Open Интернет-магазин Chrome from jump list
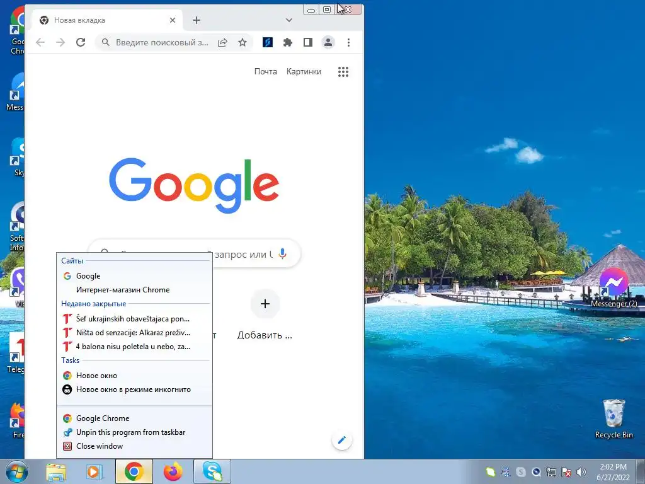The width and height of the screenshot is (645, 484). click(x=135, y=290)
